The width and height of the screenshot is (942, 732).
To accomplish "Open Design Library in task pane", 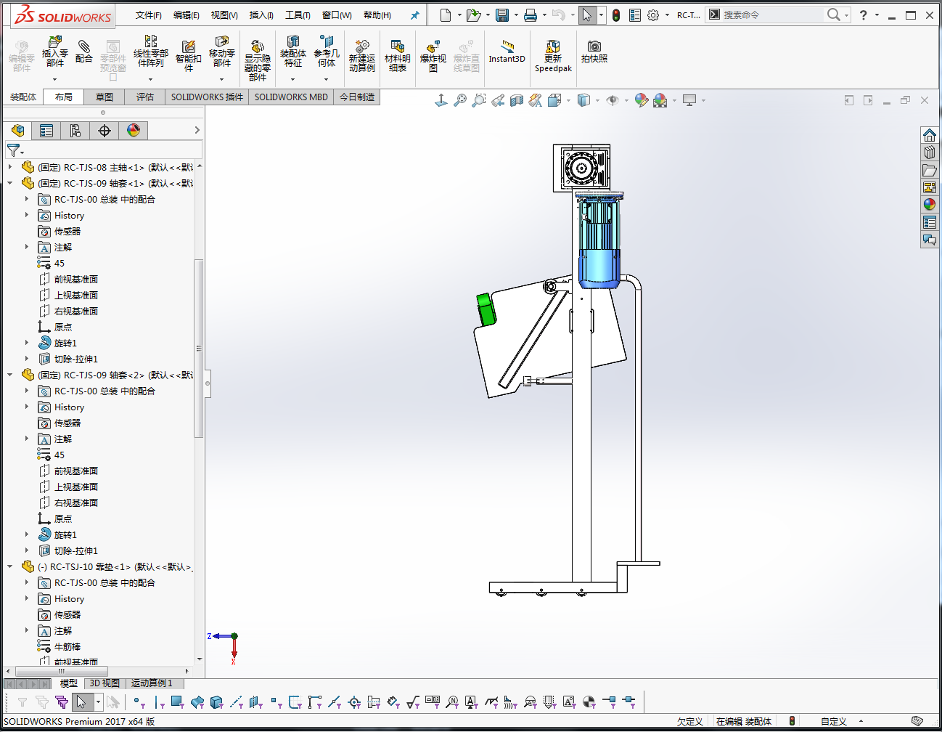I will pyautogui.click(x=930, y=152).
